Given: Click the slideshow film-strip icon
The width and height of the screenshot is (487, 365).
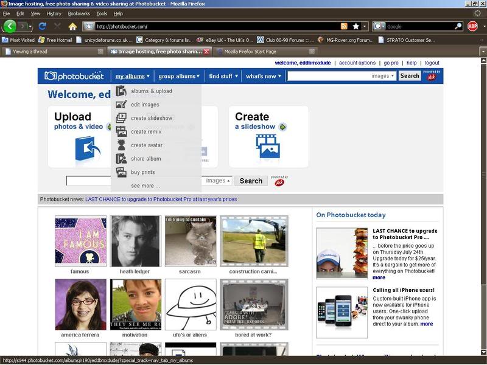Looking at the screenshot, I should tap(268, 146).
